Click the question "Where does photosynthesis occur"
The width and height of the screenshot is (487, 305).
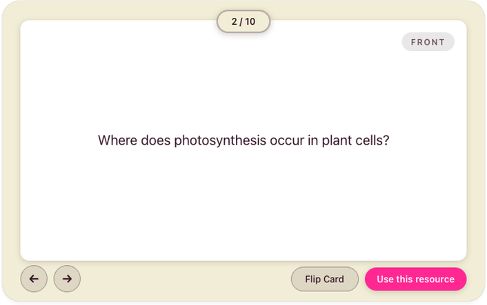(x=243, y=140)
